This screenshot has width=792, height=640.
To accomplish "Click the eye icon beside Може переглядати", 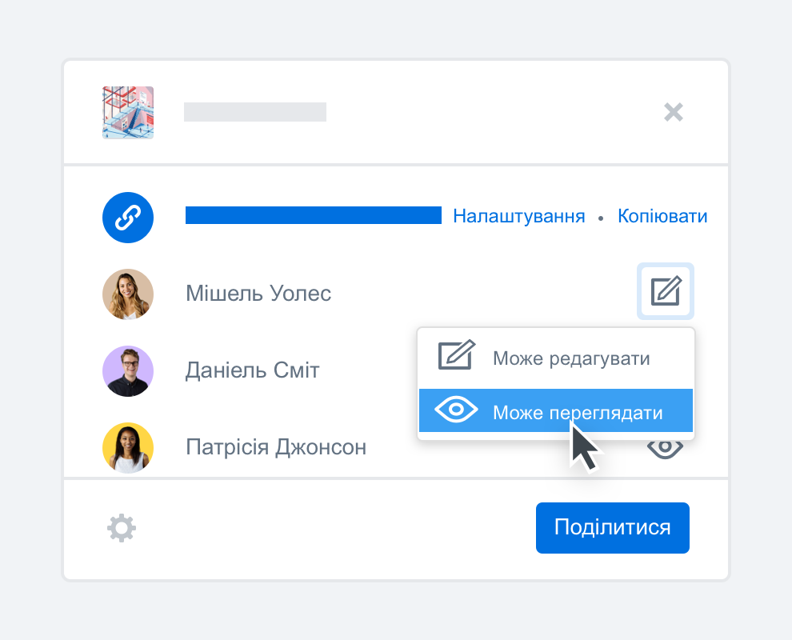I will (454, 410).
